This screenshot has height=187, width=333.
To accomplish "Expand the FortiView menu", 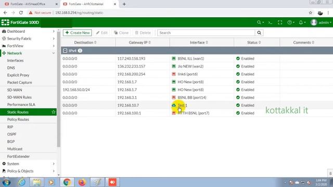I will (x=29, y=46).
